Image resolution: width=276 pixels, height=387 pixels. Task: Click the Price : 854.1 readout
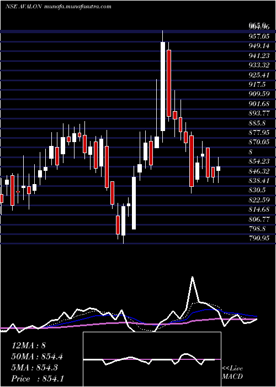coord(38,379)
